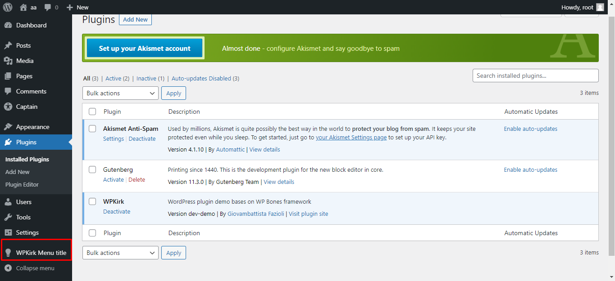Delete the Gutenberg plugin
This screenshot has width=615, height=281.
(137, 179)
